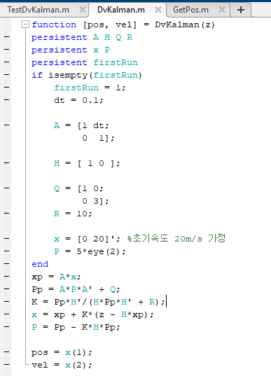Click 'A*x' in the xp assignment

[68, 277]
